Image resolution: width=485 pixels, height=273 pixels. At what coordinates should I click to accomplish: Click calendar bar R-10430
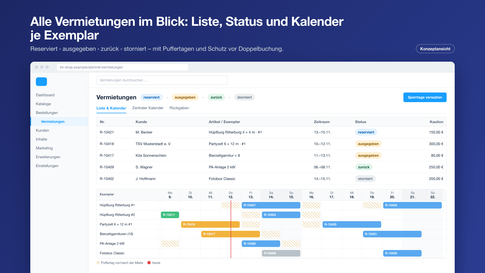[352, 224]
